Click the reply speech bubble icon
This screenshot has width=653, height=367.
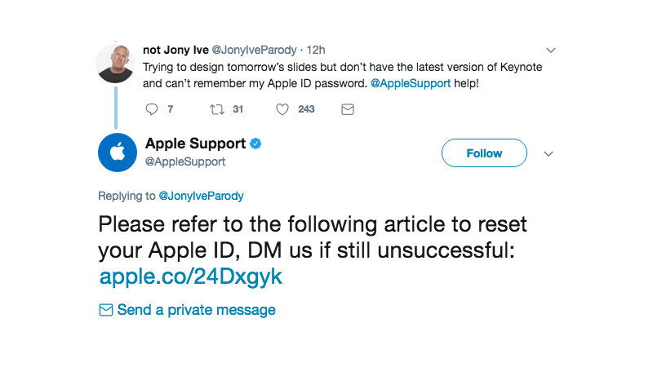coord(151,109)
